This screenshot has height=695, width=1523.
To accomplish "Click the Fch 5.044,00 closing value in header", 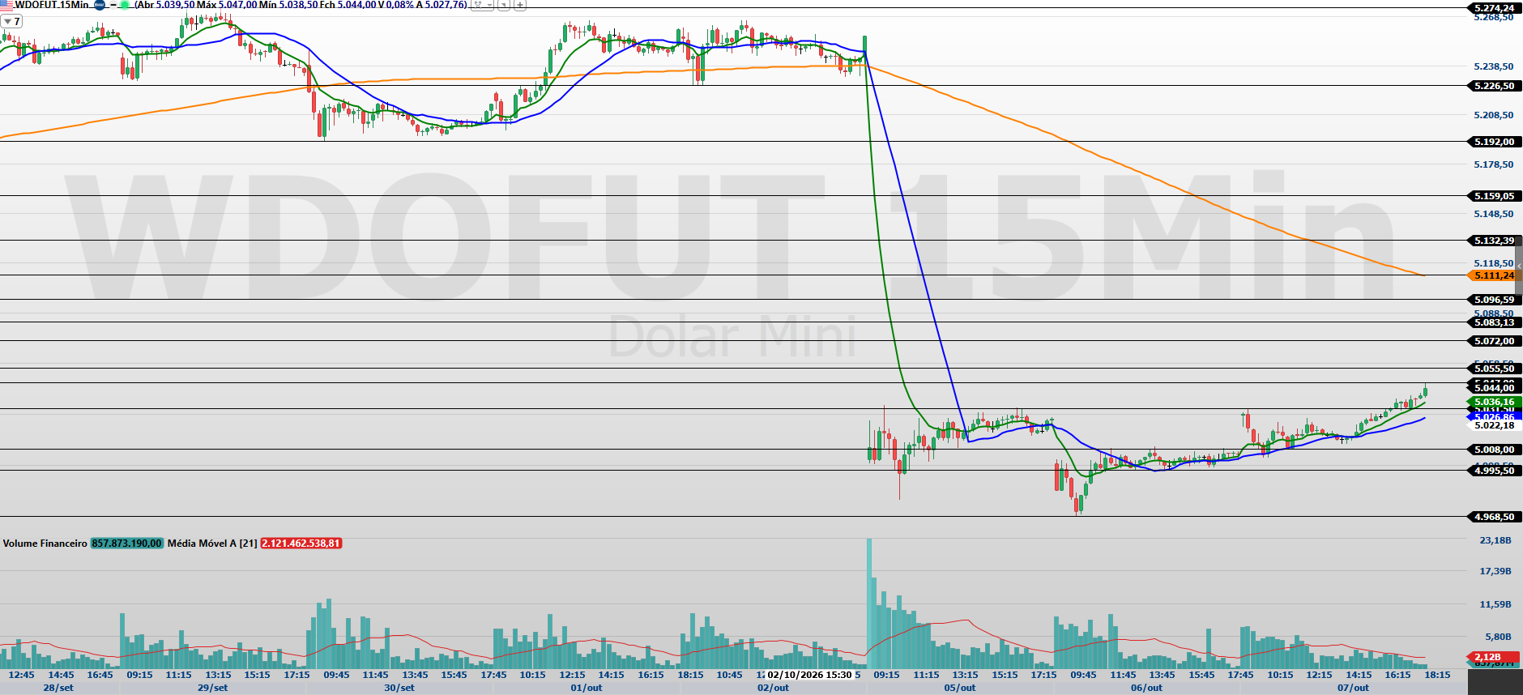I will click(x=348, y=5).
